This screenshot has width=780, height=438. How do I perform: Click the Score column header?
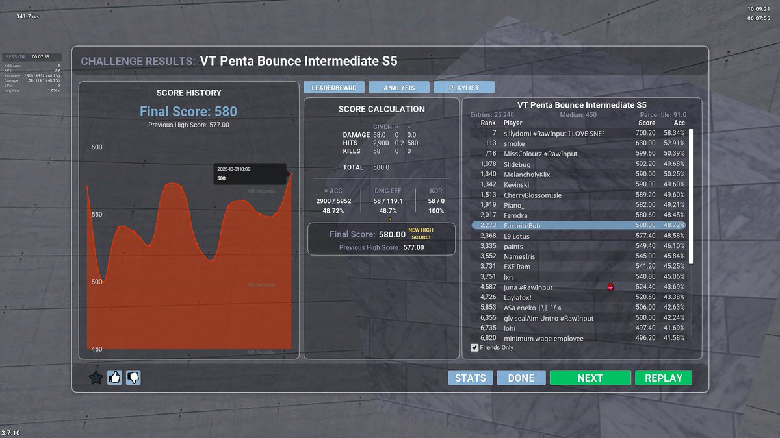click(647, 123)
